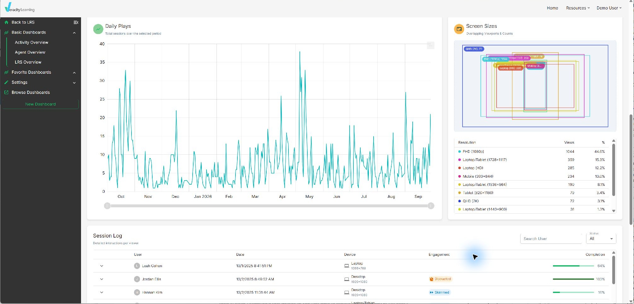Click the Favorite Dashboards chart icon
This screenshot has width=634, height=304.
coord(6,72)
